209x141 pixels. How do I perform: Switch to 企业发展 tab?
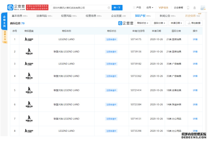pos(118,16)
